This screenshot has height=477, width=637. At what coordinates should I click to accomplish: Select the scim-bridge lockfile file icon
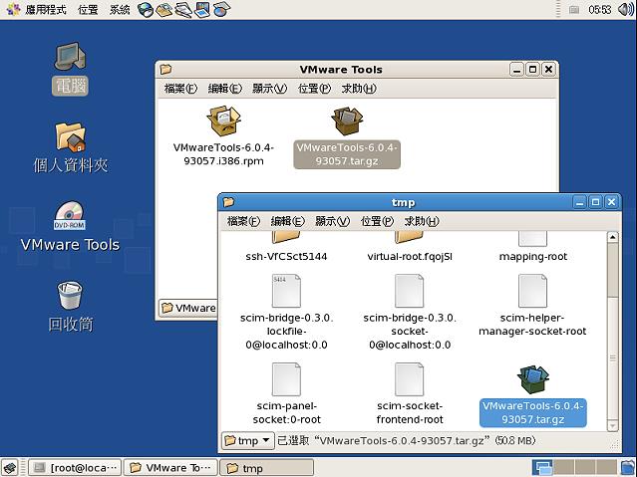286,291
